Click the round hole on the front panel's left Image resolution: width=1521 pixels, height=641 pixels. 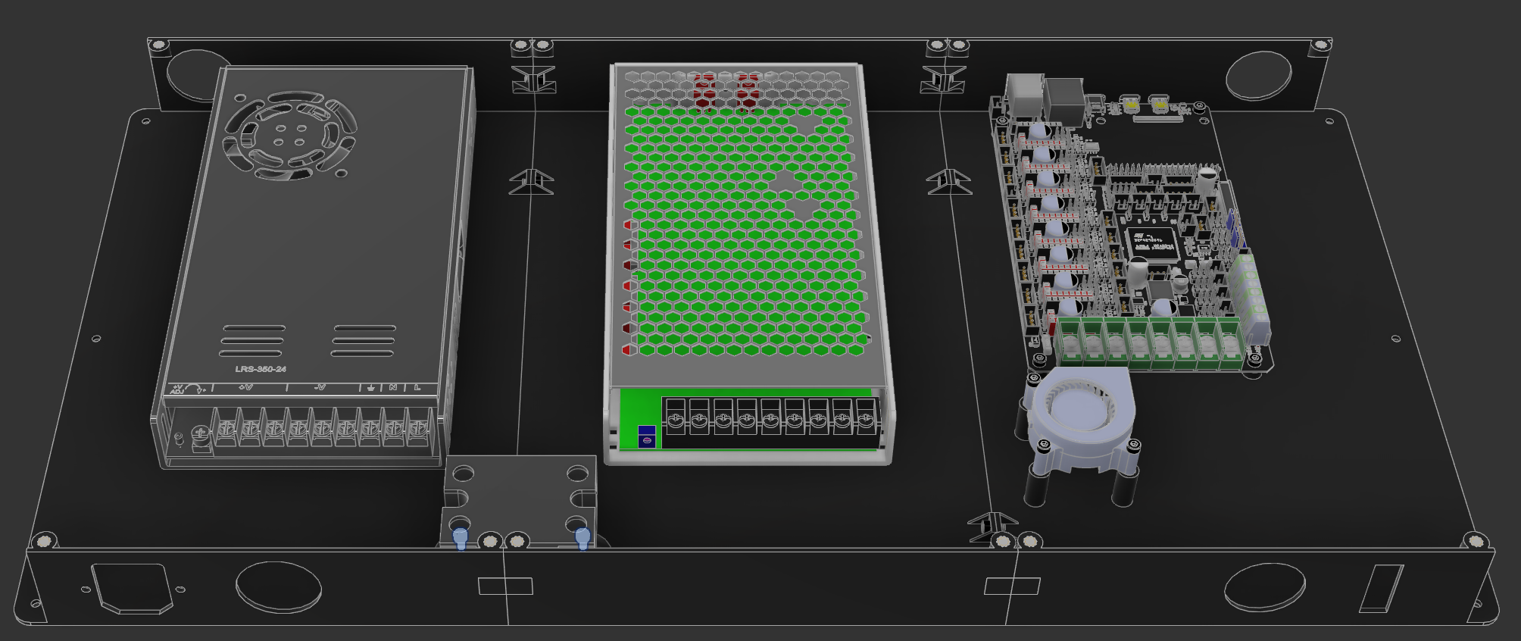pyautogui.click(x=279, y=586)
